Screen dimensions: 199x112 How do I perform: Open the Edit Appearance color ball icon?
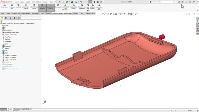click(x=129, y=14)
